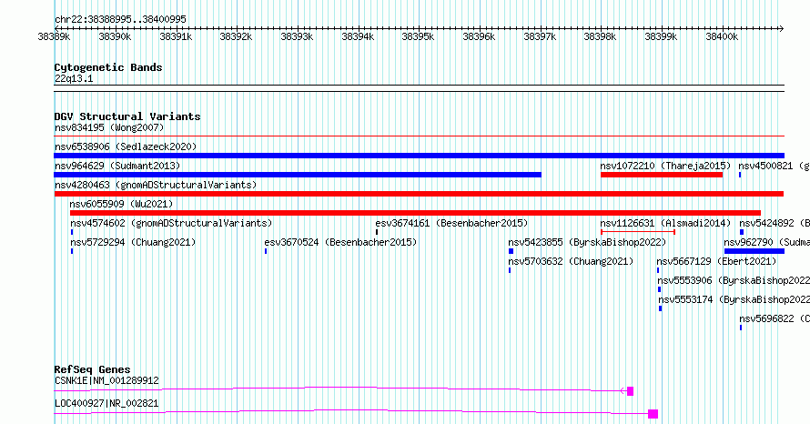
Task: Click the DGV Structural Variants track title
Action: (127, 116)
